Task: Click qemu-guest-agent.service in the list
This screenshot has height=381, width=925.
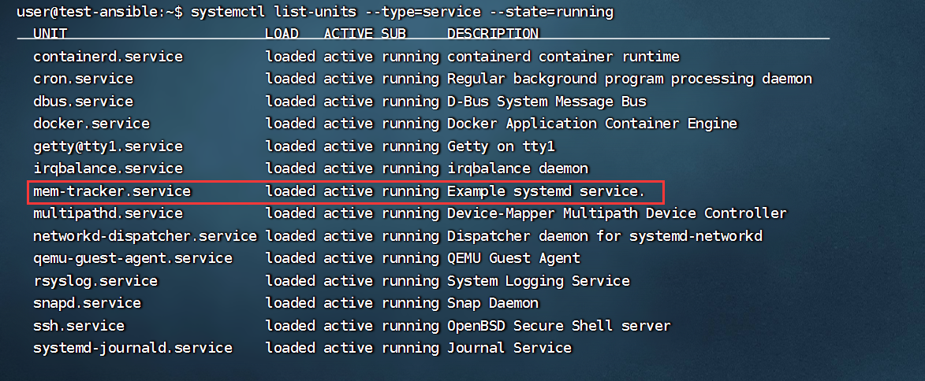Action: coord(132,258)
